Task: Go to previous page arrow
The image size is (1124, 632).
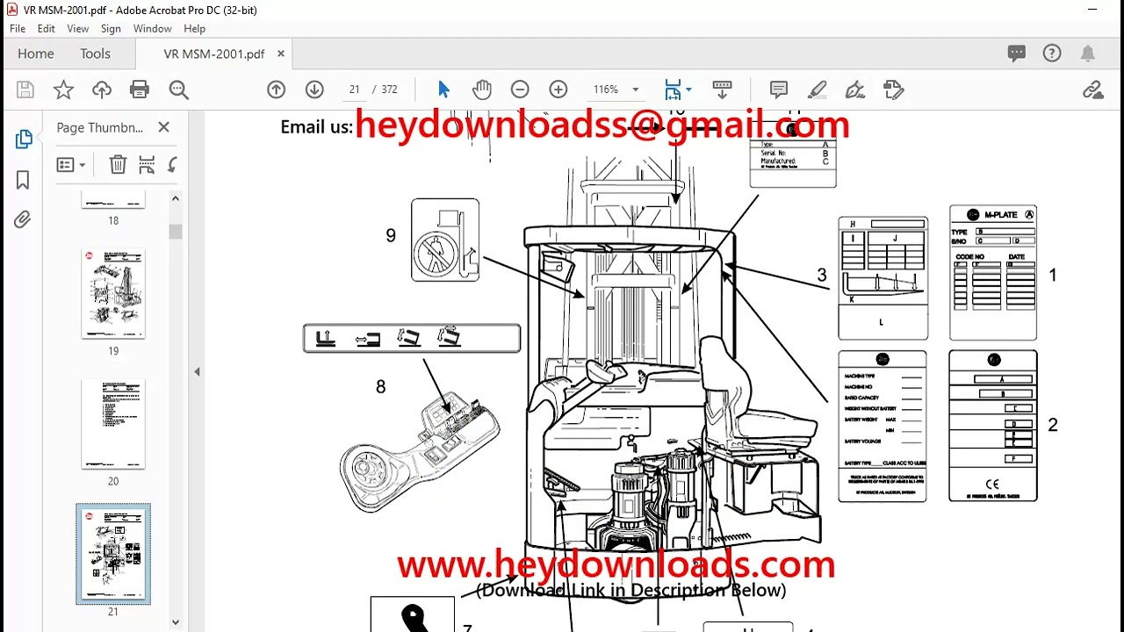Action: 276,90
